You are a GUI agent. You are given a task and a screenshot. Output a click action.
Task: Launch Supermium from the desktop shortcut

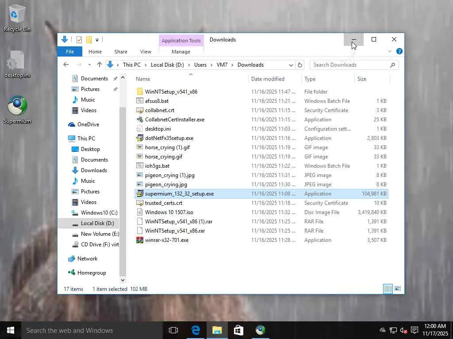pos(17,110)
